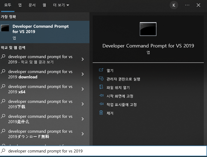Select 시작 화면에 고정

tap(120, 96)
